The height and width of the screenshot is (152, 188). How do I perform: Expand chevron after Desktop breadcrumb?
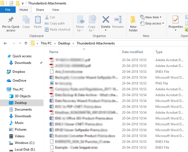point(73,43)
